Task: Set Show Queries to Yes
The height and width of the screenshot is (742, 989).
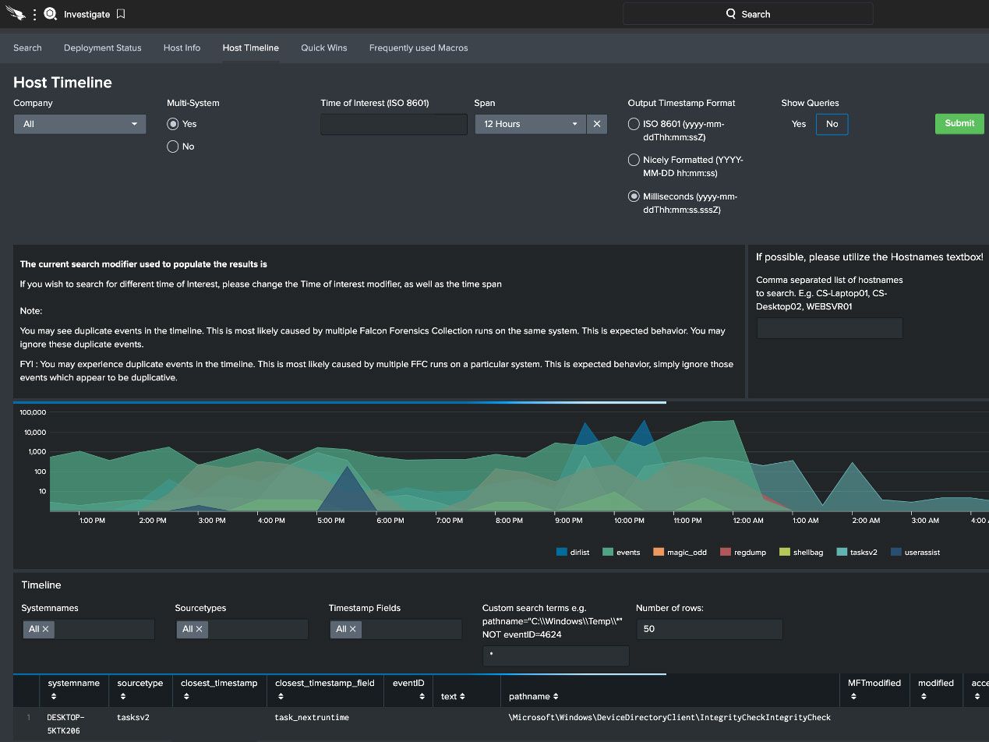Action: (799, 124)
